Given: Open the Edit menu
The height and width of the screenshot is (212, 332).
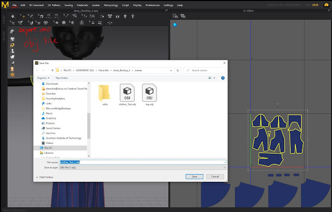Looking at the screenshot, I should (x=23, y=5).
